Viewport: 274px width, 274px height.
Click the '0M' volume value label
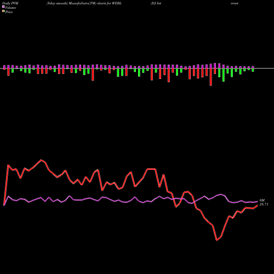click(262, 201)
